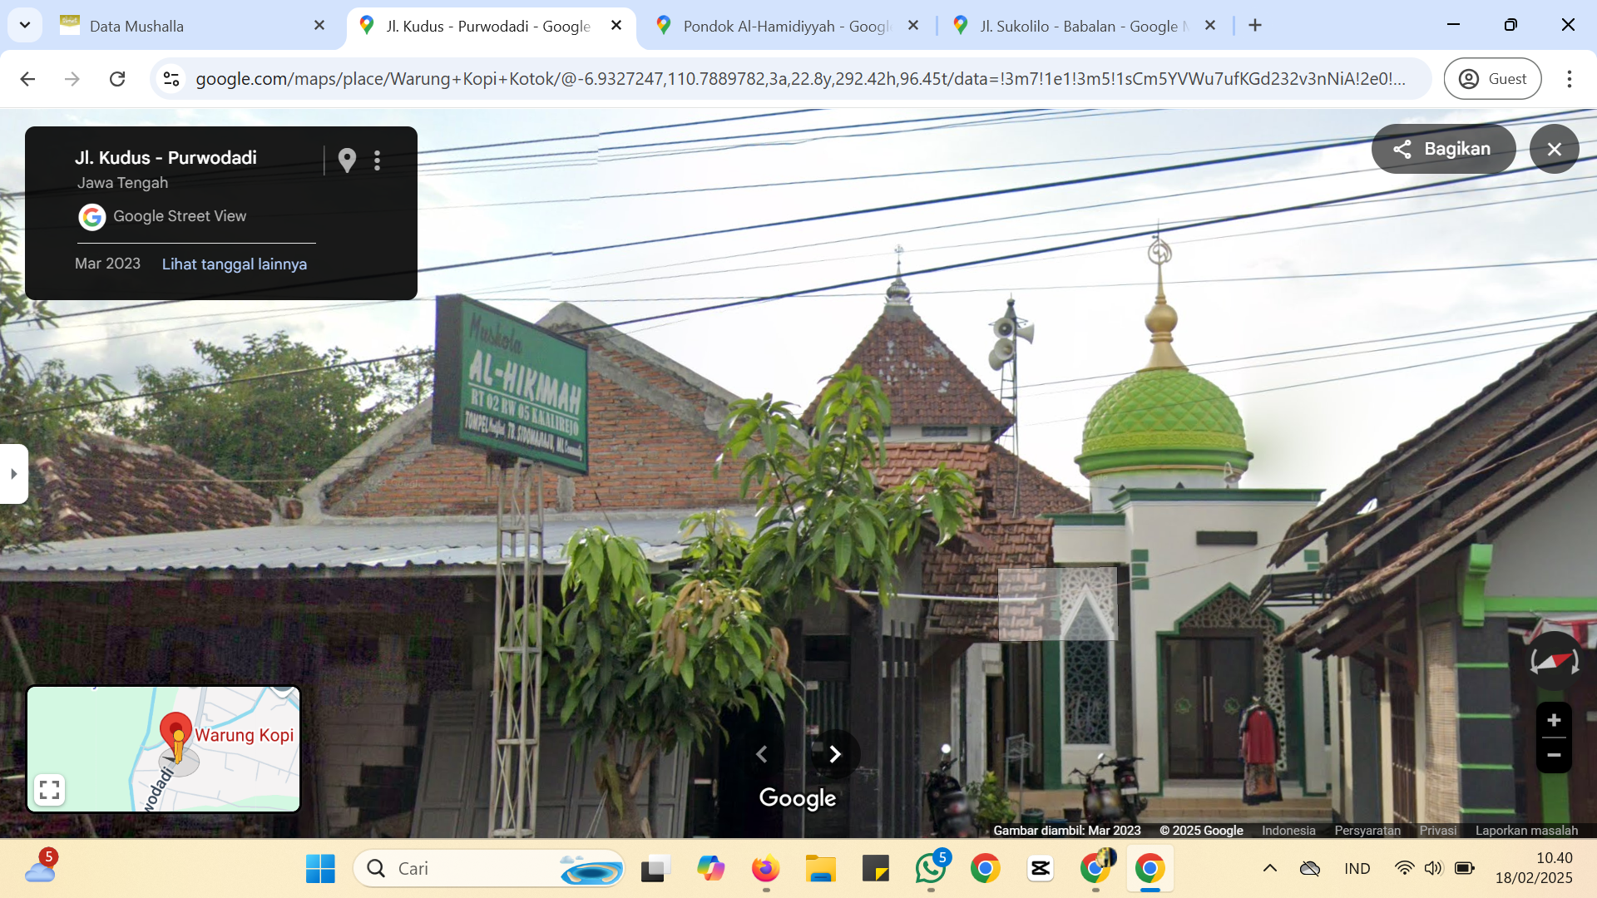Viewport: 1597px width, 898px height.
Task: Move to previous Street View position
Action: point(761,754)
